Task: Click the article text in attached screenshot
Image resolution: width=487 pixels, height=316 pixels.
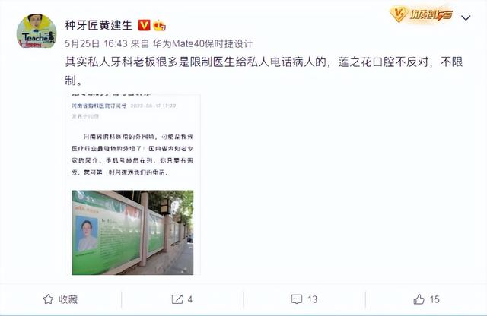Action: [132, 154]
